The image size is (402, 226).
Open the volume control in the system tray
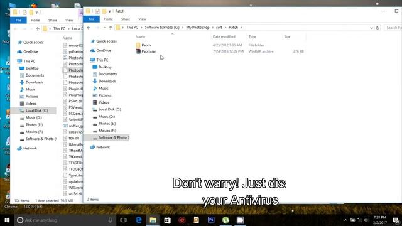366,220
